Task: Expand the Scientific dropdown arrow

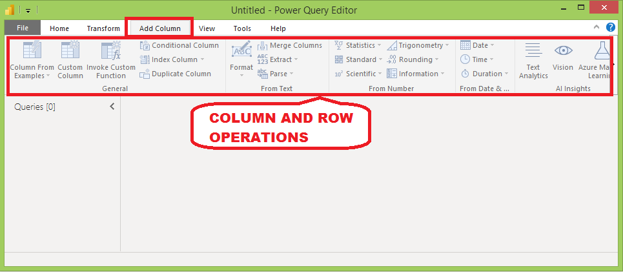Action: click(x=380, y=74)
